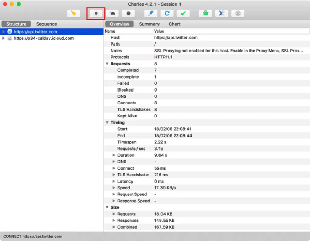This screenshot has width=310, height=241.
Task: Expand the api.twitter.com host node
Action: (x=3, y=31)
